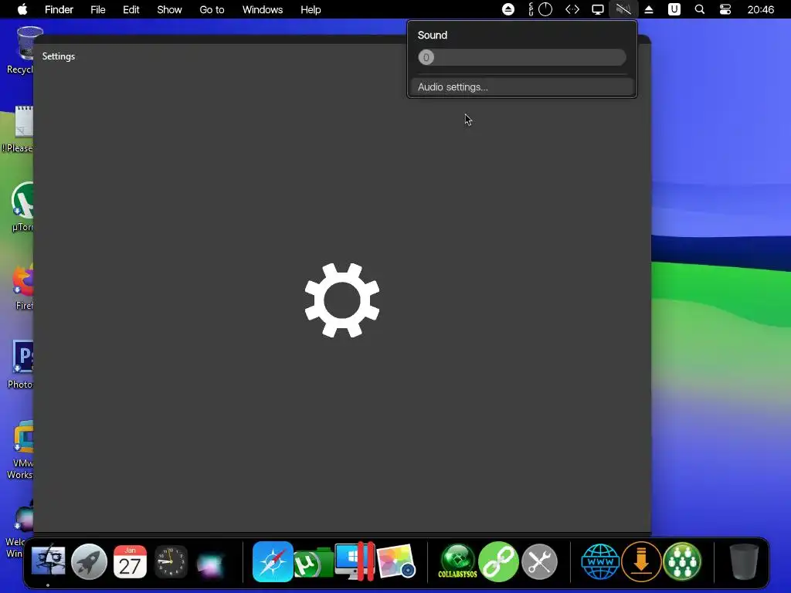This screenshot has width=791, height=593.
Task: Open Finder from the dock
Action: point(48,561)
